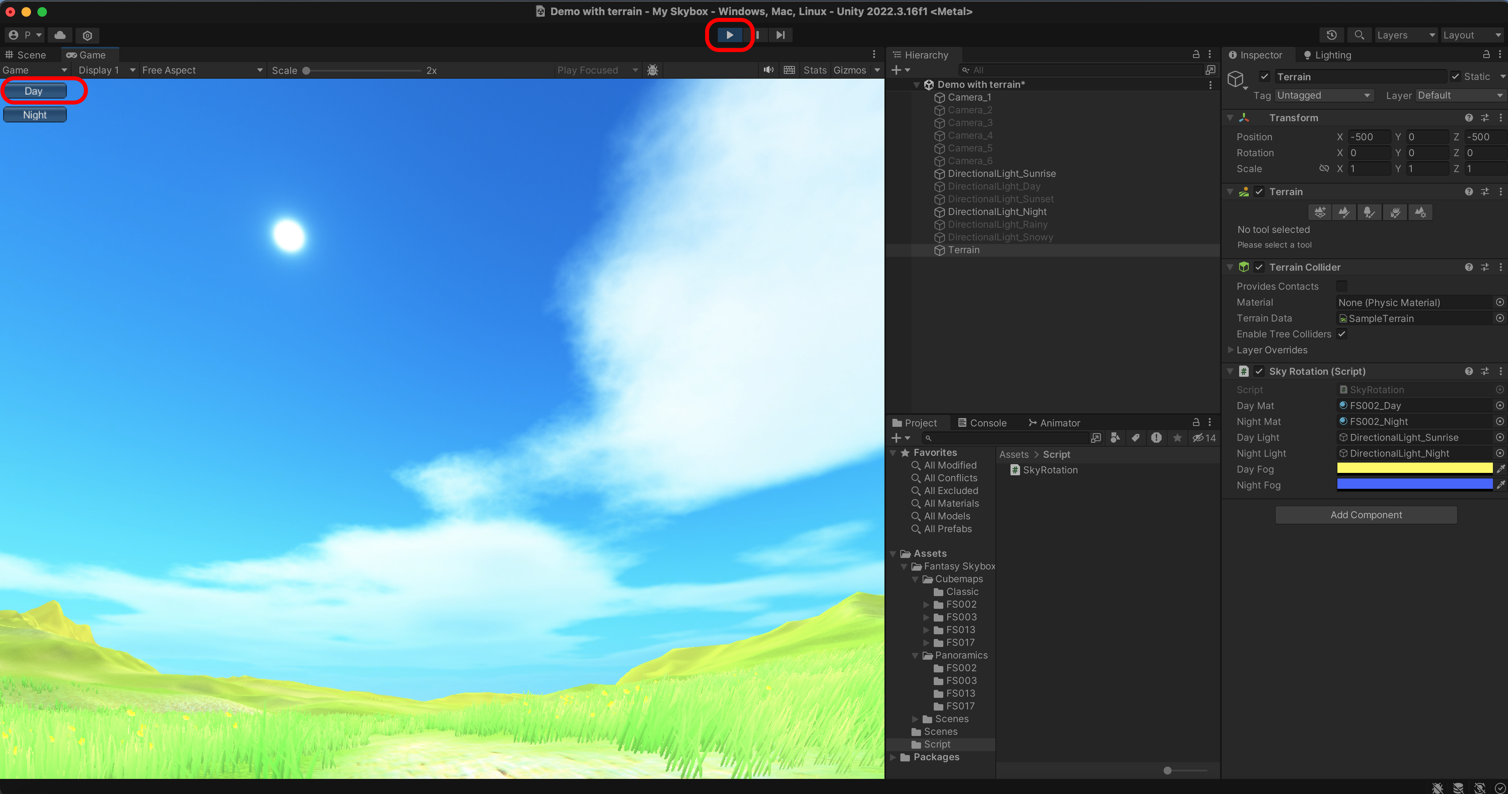The image size is (1508, 794).
Task: Toggle Enable Tree Colliders checkbox
Action: (1342, 334)
